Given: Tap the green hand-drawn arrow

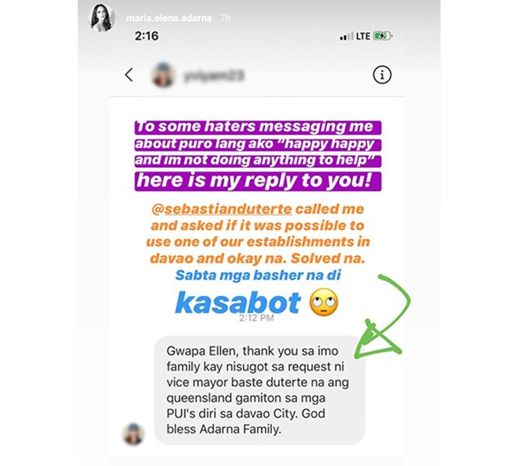Looking at the screenshot, I should pos(384,315).
